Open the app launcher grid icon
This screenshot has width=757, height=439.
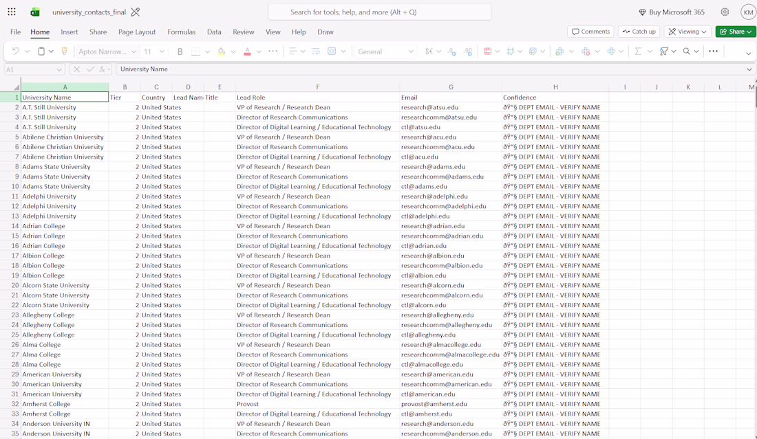point(12,12)
